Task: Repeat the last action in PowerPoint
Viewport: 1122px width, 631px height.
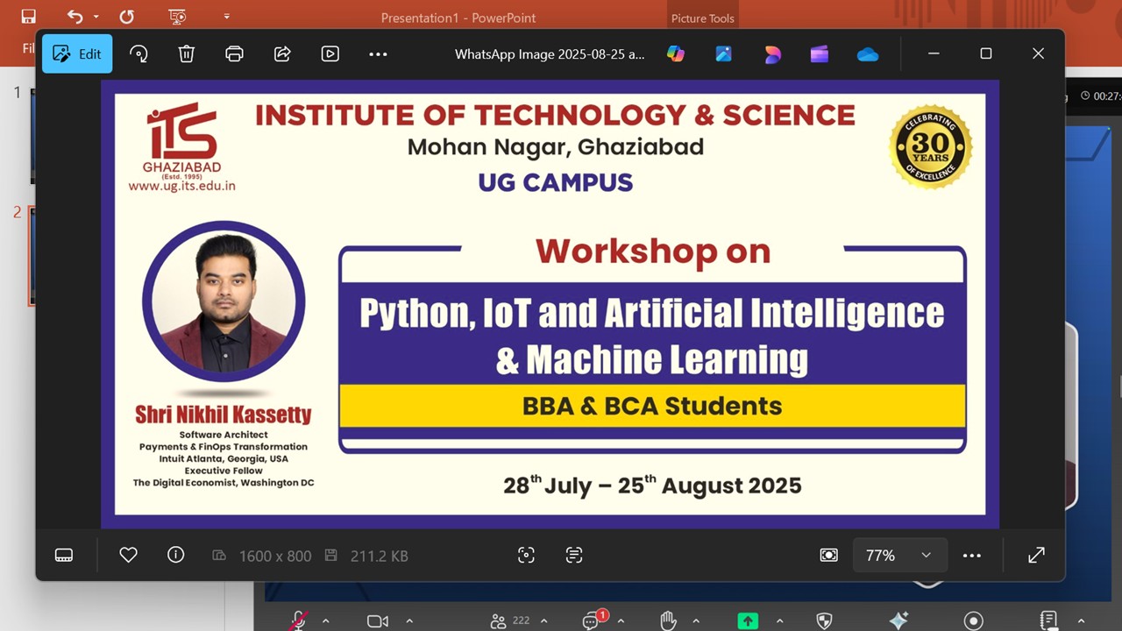Action: click(x=127, y=17)
